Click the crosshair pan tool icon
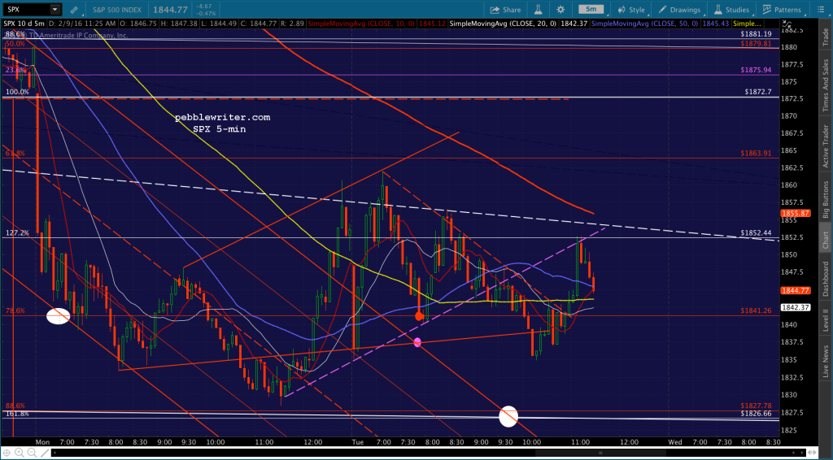 pos(7,453)
